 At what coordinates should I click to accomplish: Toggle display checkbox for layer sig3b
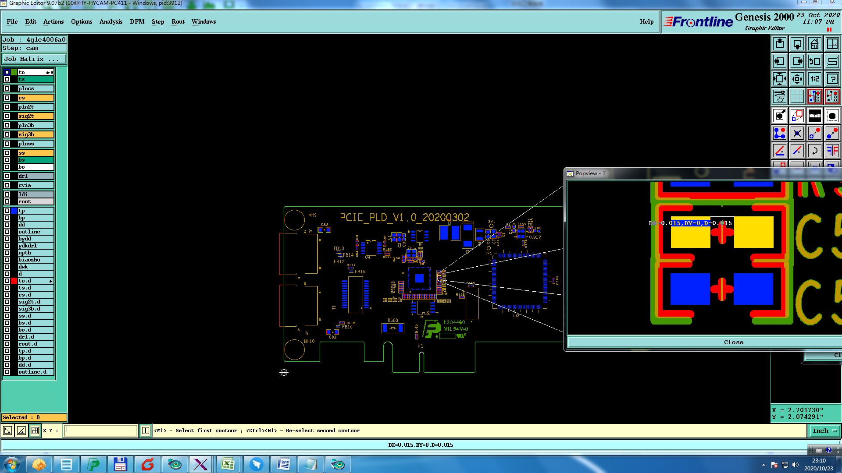pyautogui.click(x=7, y=134)
